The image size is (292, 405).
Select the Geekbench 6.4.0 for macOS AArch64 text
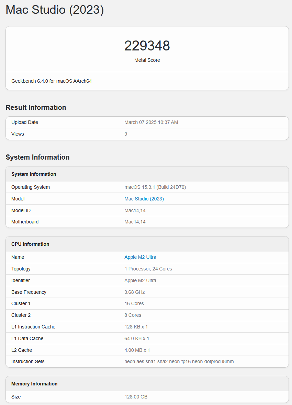52,81
